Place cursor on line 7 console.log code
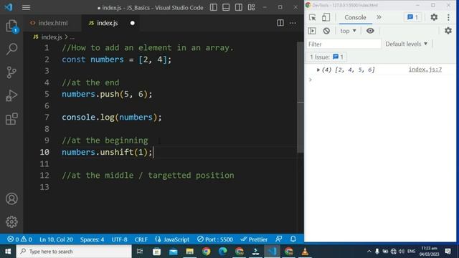The height and width of the screenshot is (258, 459). pos(112,118)
